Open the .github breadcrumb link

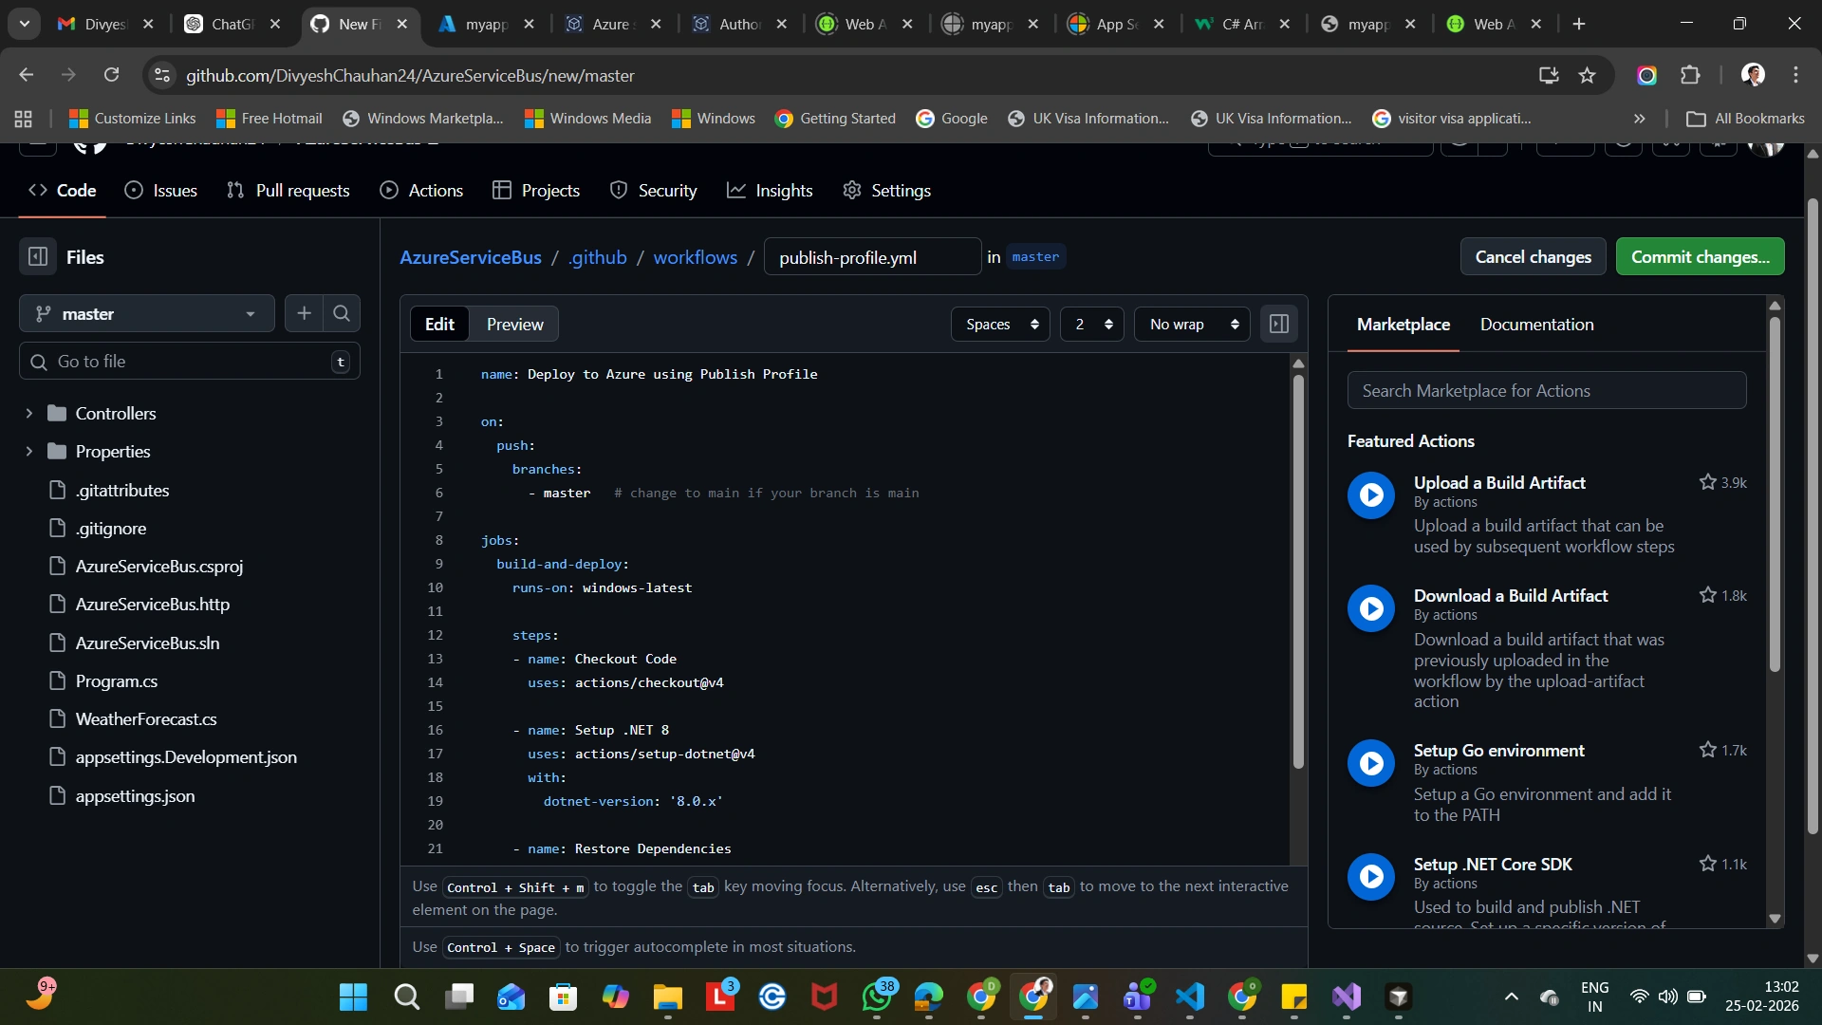click(598, 257)
